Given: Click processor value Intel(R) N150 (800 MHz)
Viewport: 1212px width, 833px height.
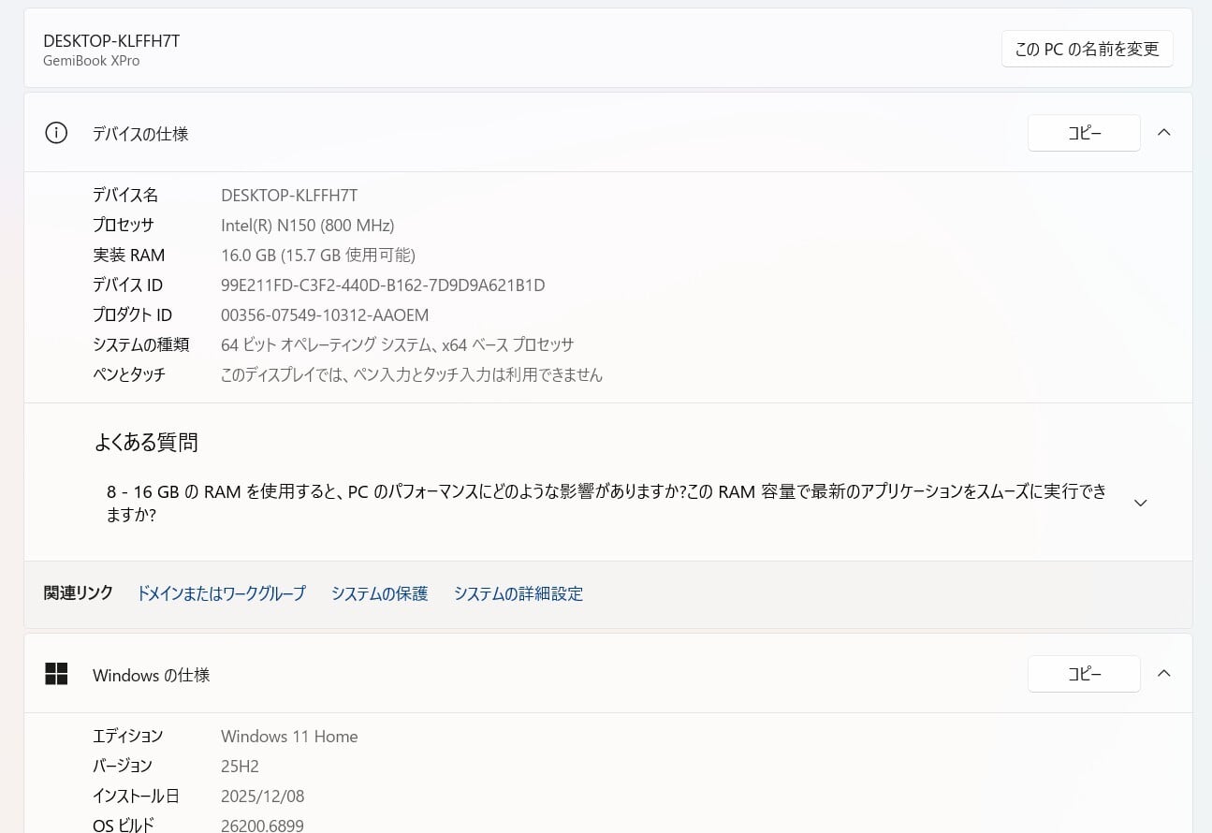Looking at the screenshot, I should point(308,226).
